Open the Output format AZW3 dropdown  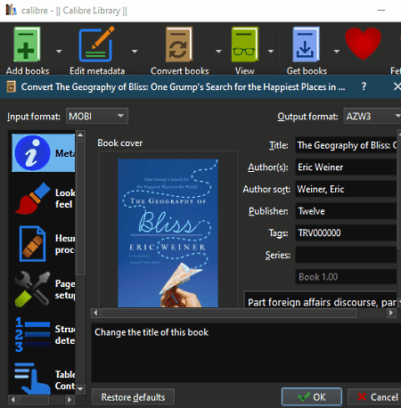tap(372, 116)
